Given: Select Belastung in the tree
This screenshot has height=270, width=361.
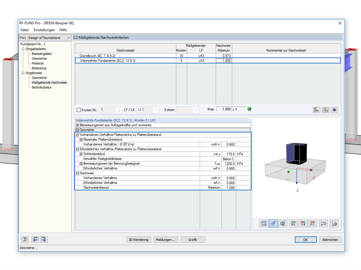Looking at the screenshot, I should pos(39,68).
